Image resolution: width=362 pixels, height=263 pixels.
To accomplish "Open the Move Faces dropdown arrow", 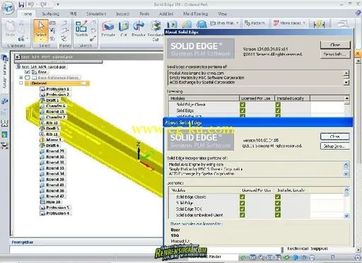I will click(304, 23).
